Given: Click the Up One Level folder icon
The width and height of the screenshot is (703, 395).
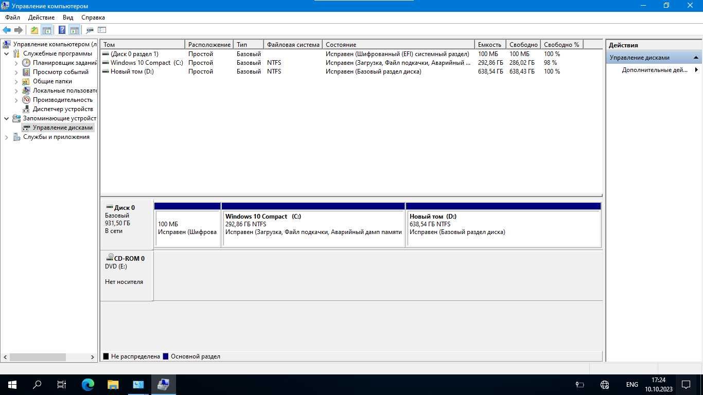Looking at the screenshot, I should pyautogui.click(x=34, y=30).
